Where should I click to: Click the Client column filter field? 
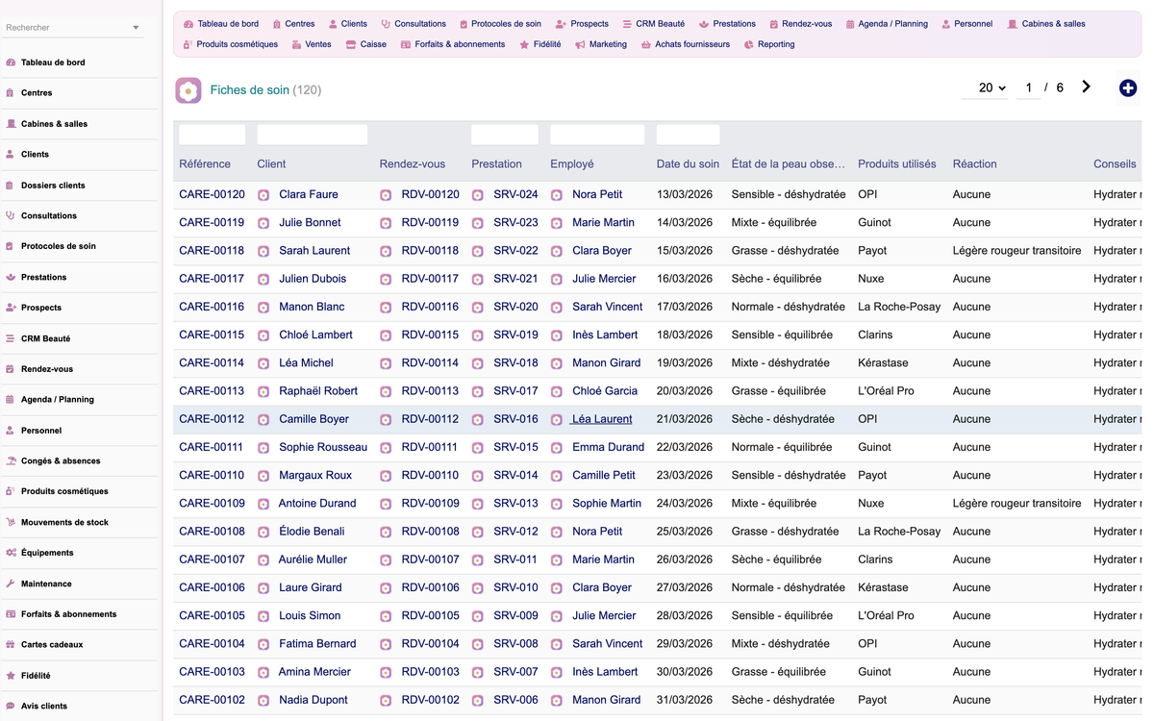313,135
